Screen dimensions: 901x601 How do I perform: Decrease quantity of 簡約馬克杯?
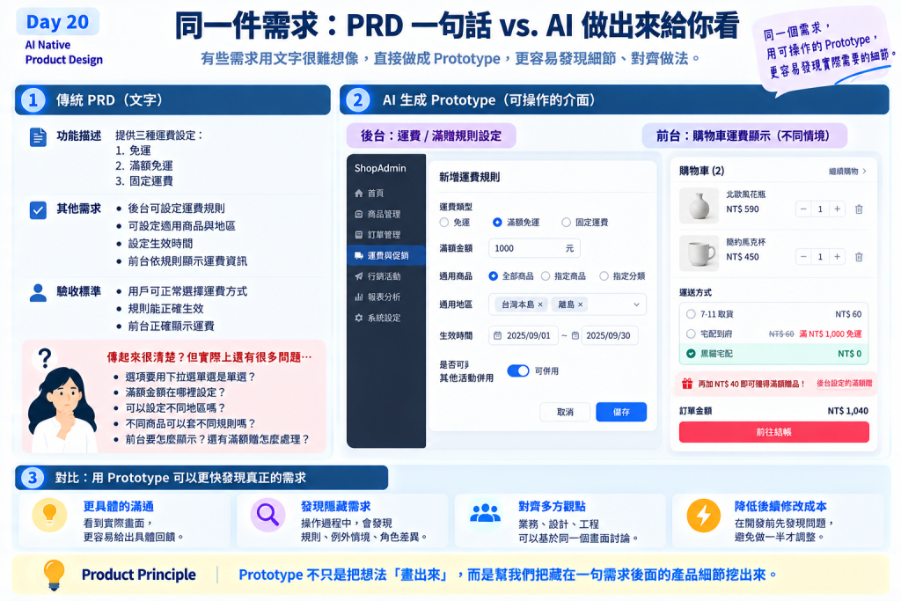[x=804, y=257]
